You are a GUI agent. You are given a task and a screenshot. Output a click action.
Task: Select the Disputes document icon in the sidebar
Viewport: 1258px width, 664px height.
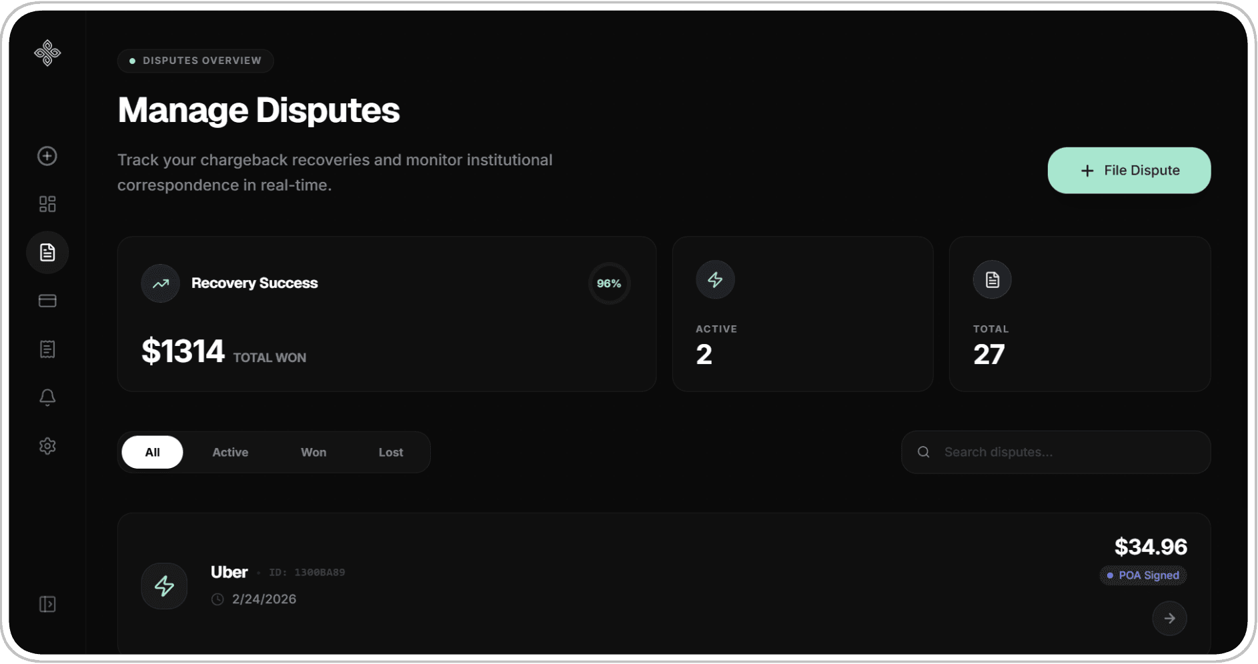pos(47,252)
